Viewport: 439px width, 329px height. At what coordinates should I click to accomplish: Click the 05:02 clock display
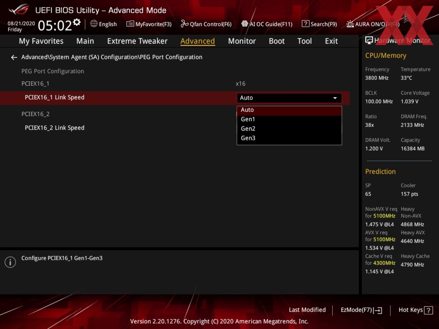(x=55, y=25)
